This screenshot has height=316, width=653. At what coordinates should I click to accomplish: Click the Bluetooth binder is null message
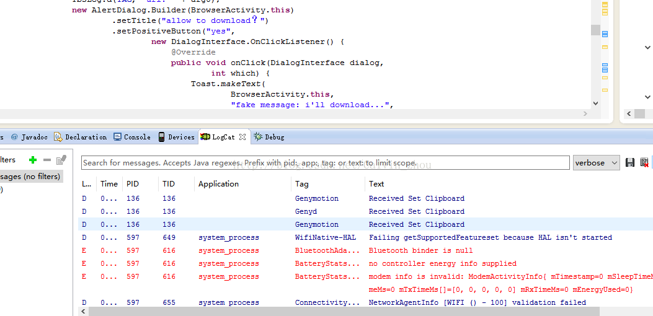pyautogui.click(x=420, y=251)
